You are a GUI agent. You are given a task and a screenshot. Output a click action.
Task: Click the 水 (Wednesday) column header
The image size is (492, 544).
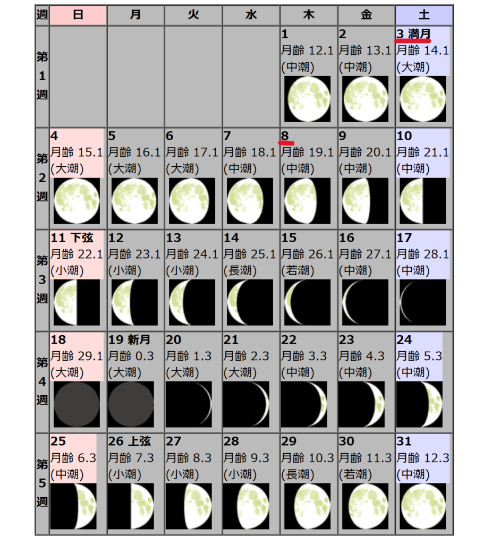pos(251,15)
